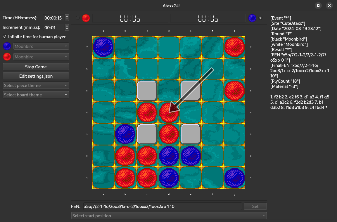The image size is (337, 222).
Task: Select the red piece on square d3
Action: pyautogui.click(x=169, y=134)
